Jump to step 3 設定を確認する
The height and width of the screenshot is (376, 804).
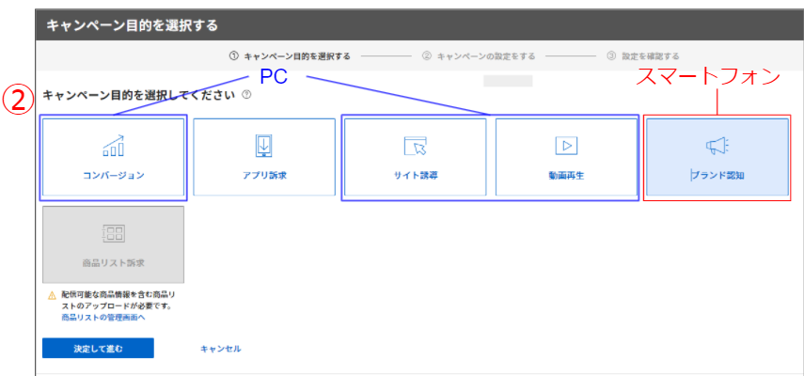tap(642, 56)
